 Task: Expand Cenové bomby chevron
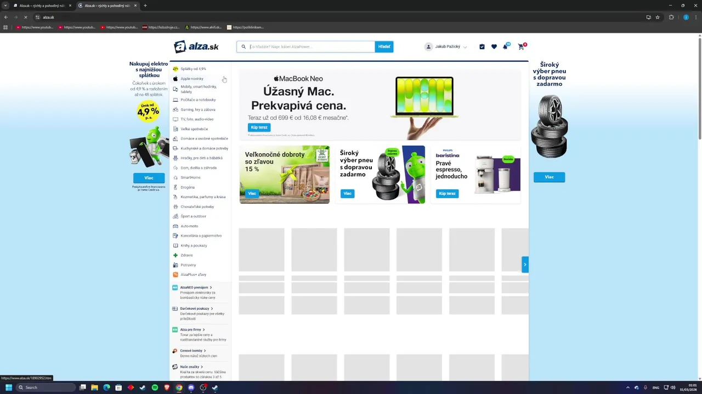205,351
